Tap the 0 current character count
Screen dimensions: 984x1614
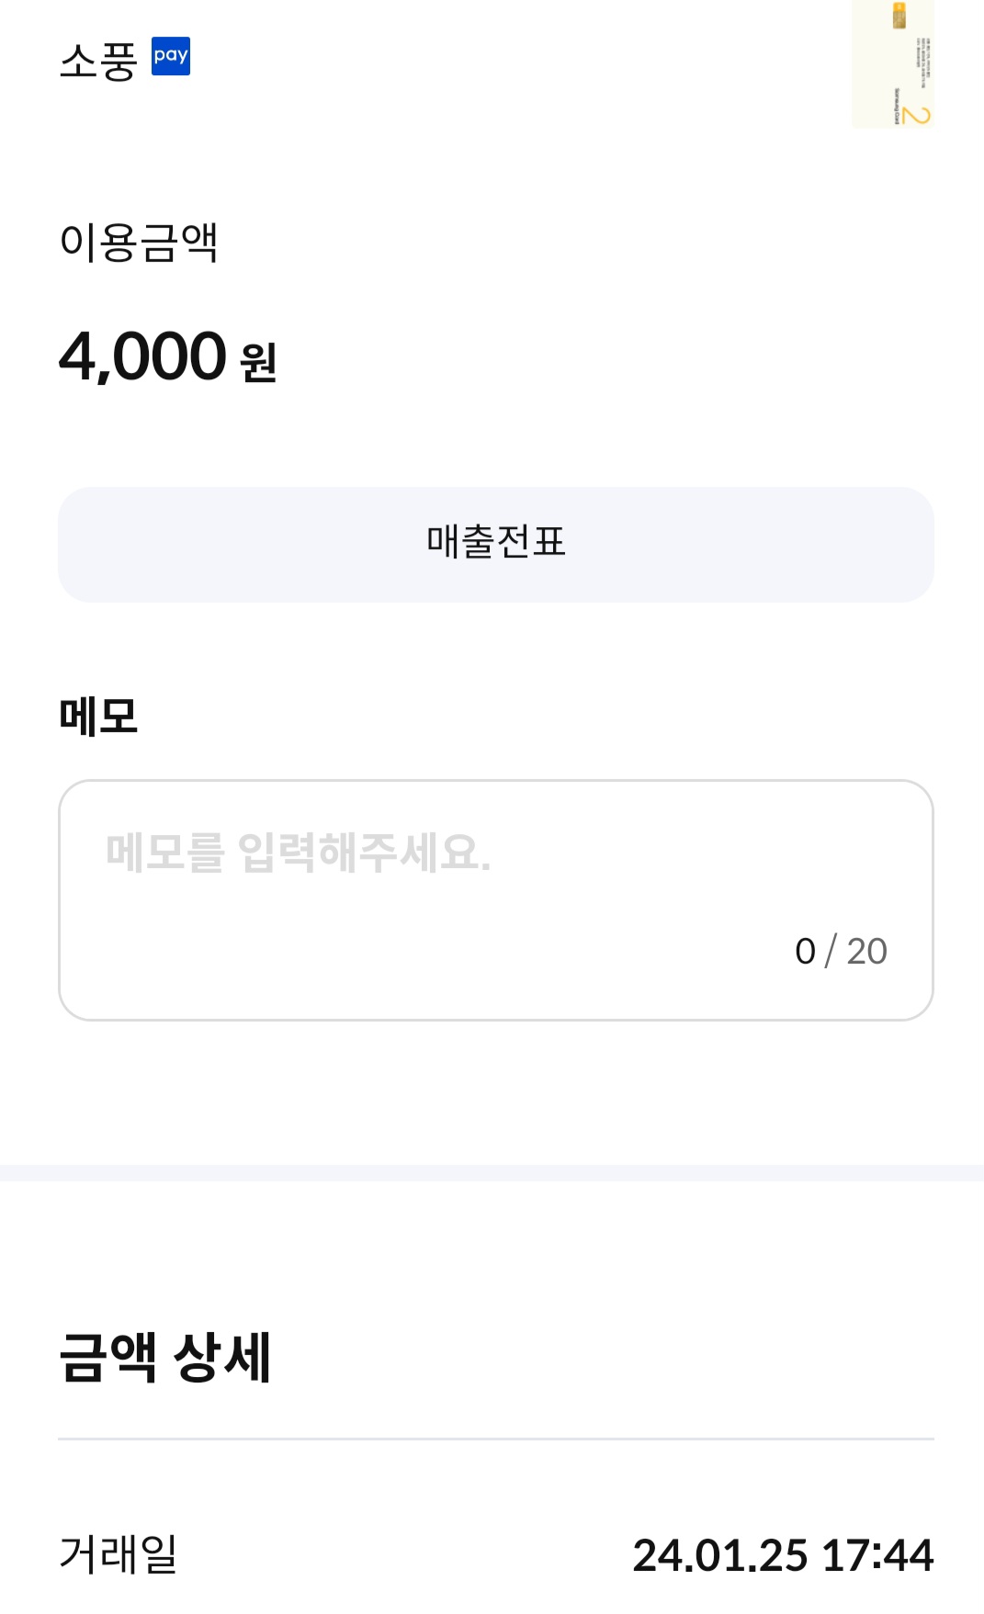(806, 951)
